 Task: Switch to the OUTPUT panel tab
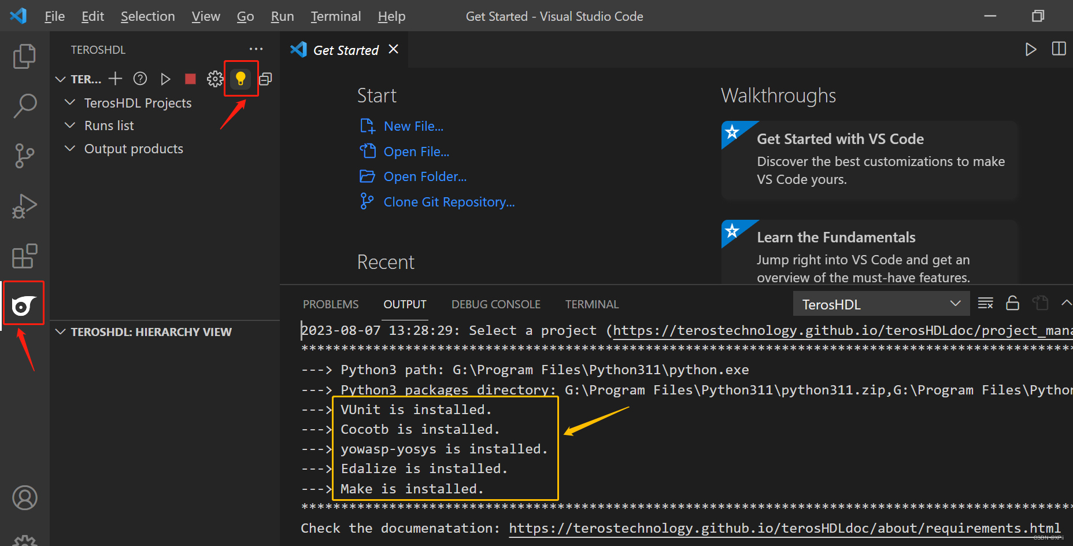[x=405, y=304]
